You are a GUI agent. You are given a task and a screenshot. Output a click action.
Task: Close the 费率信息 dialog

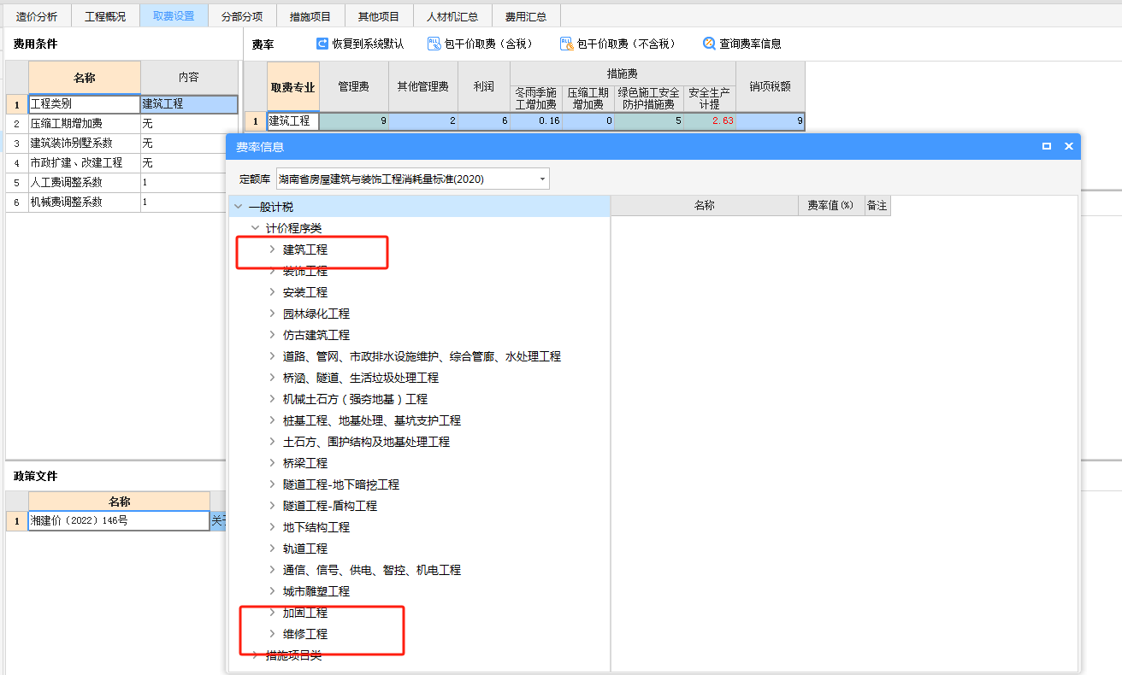[x=1068, y=146]
